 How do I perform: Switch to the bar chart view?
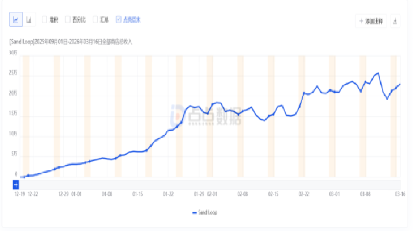29,20
